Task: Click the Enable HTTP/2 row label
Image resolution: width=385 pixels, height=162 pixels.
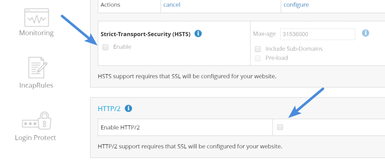Action: pyautogui.click(x=120, y=127)
